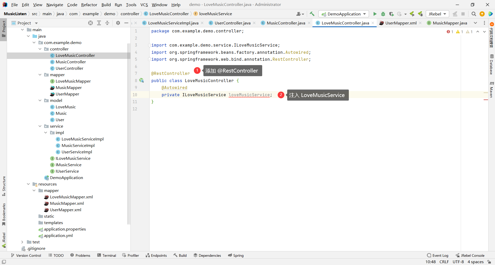
Task: Start debugging with the bug icon
Action: pyautogui.click(x=383, y=14)
